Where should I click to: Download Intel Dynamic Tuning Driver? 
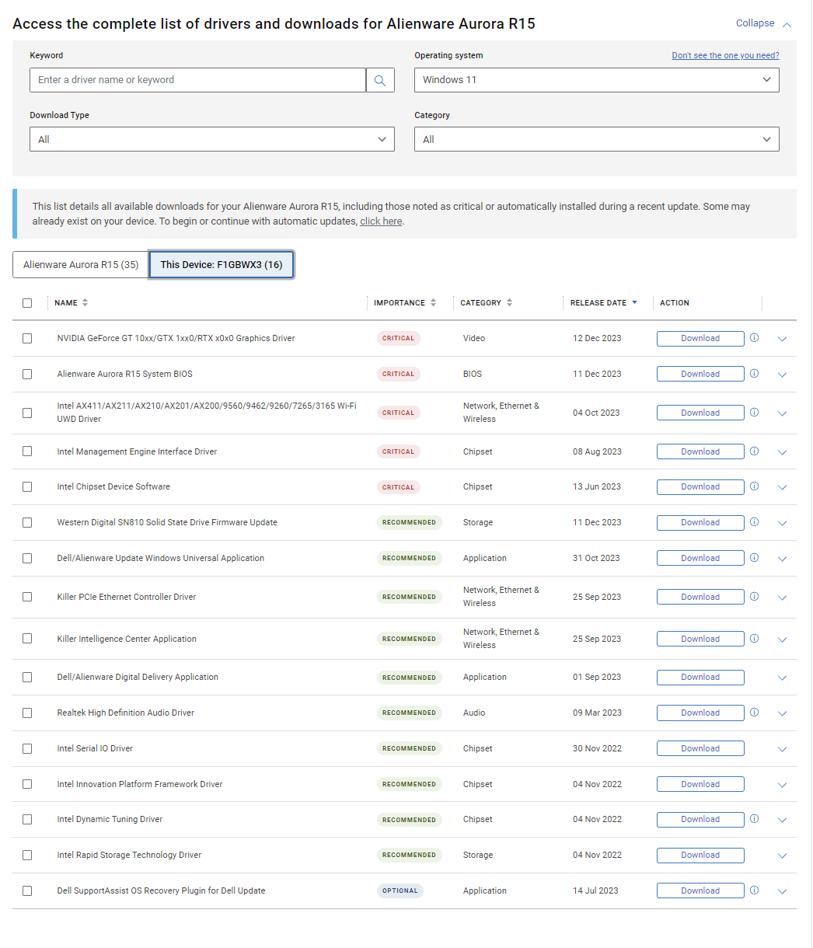[x=700, y=819]
